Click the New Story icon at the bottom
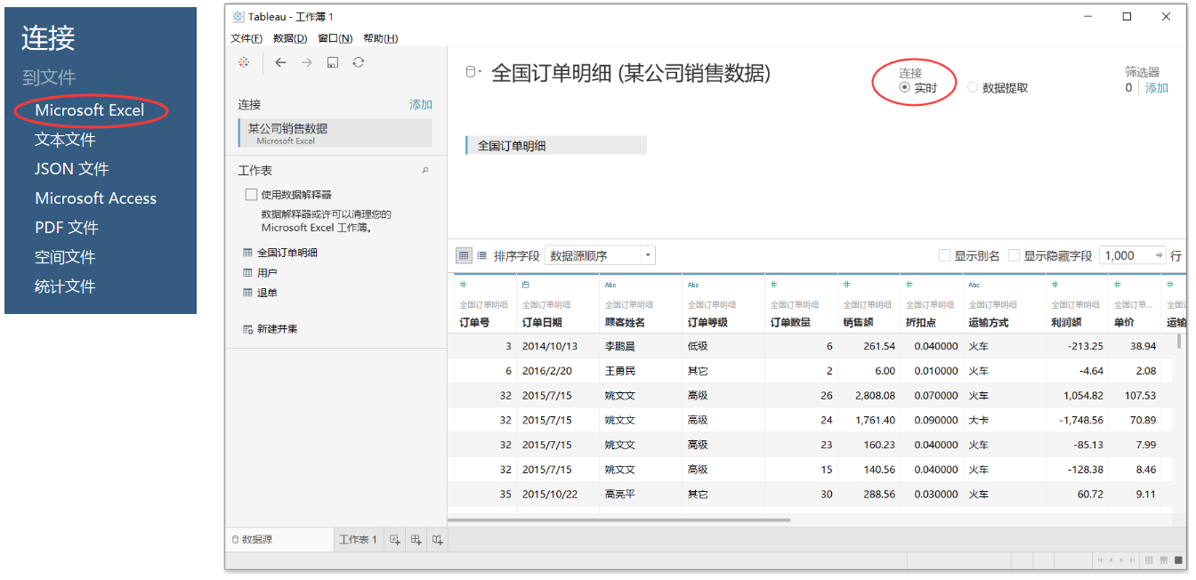 pyautogui.click(x=437, y=539)
